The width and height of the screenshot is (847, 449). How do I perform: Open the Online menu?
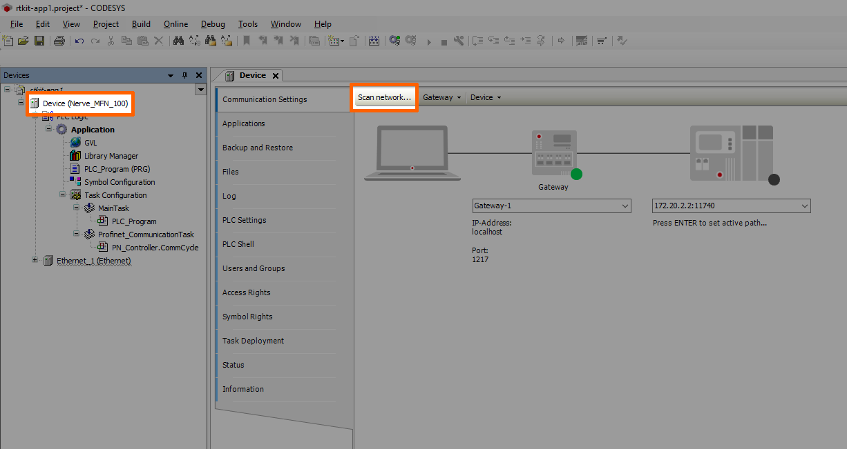175,24
